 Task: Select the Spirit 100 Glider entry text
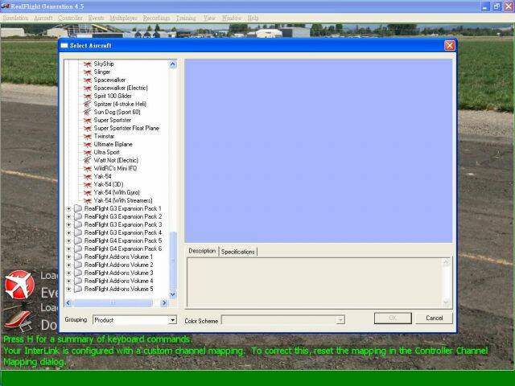click(113, 96)
